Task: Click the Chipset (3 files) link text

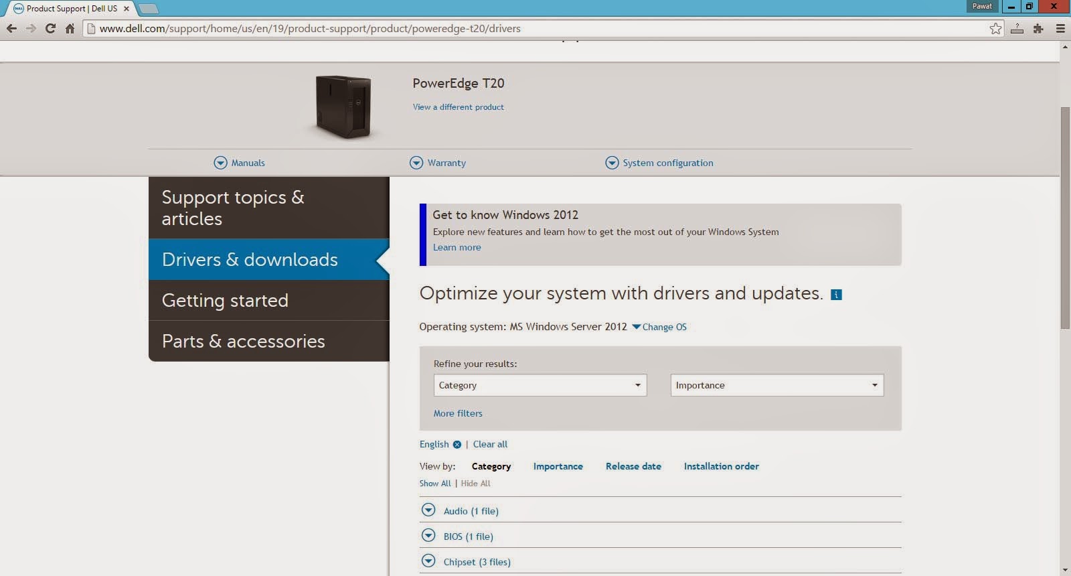Action: click(477, 562)
